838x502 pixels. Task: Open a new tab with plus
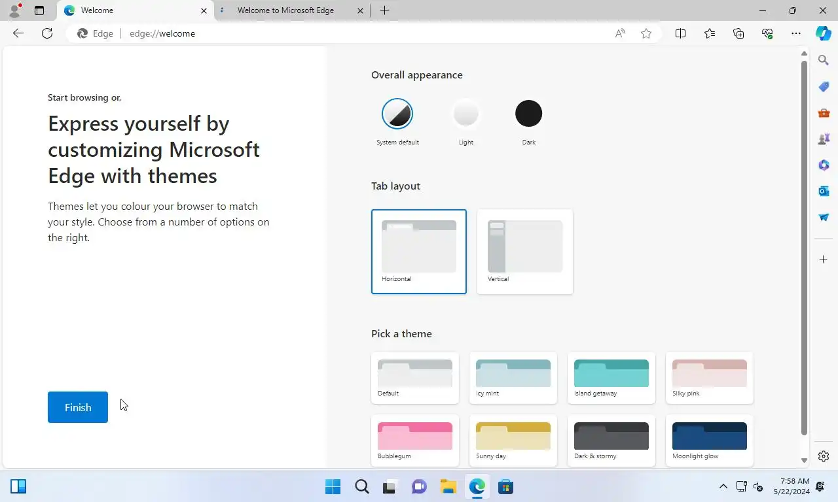[384, 10]
